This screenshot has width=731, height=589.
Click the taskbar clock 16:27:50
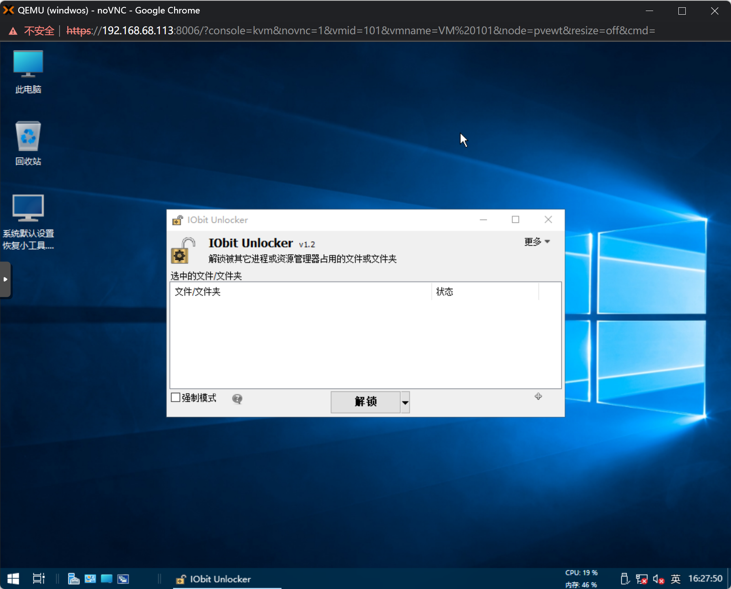click(x=705, y=578)
